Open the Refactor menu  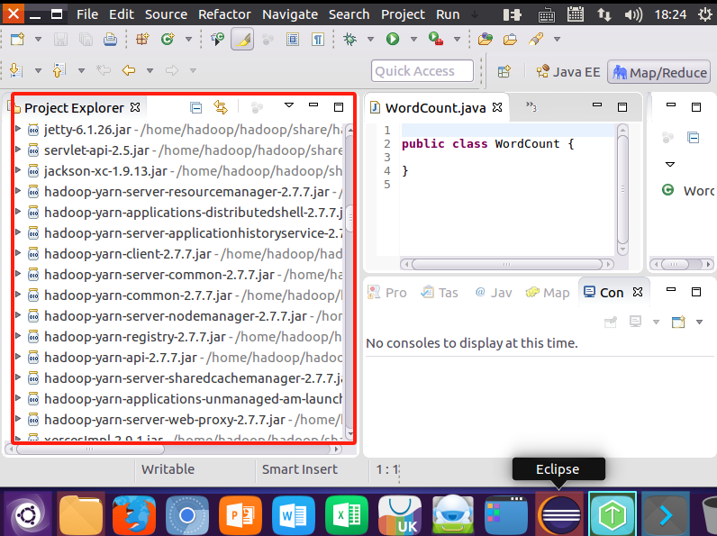pos(224,14)
